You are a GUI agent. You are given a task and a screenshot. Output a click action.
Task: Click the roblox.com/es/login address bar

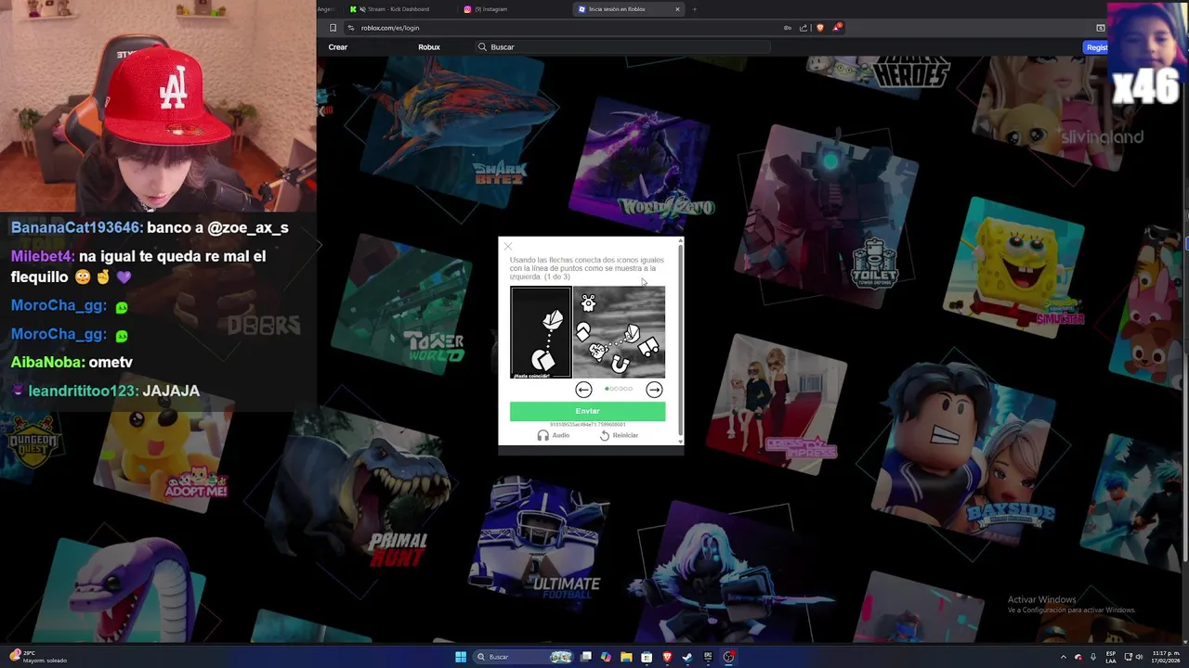click(567, 28)
